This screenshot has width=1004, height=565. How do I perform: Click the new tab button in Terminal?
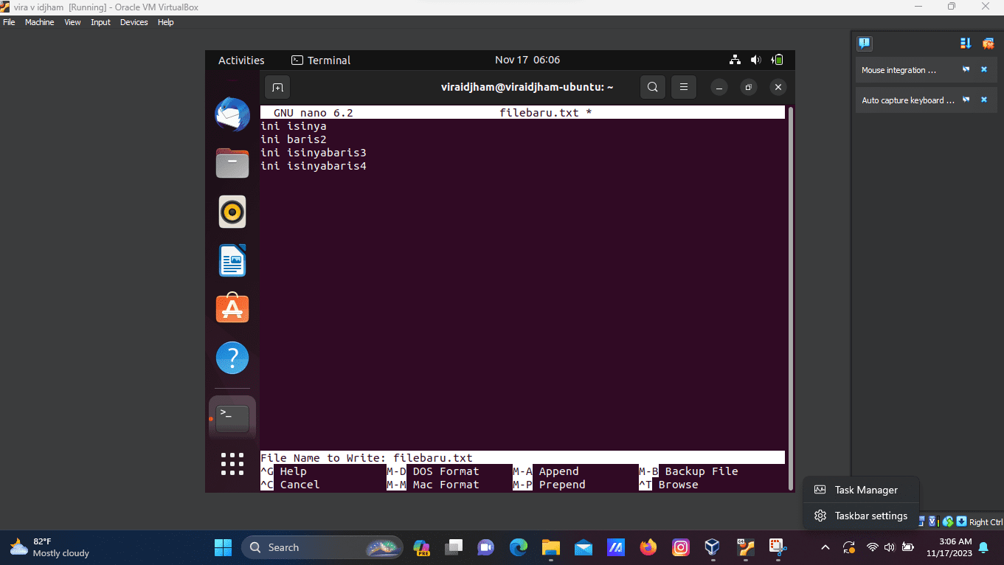pyautogui.click(x=277, y=87)
